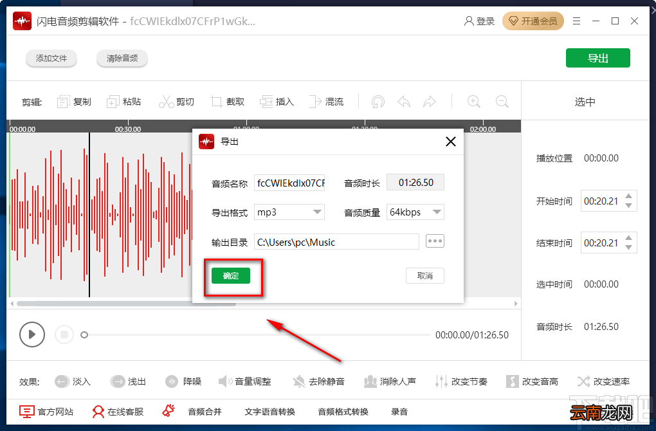656x431 pixels.
Task: Open the hamburger menu in title bar
Action: tap(576, 21)
